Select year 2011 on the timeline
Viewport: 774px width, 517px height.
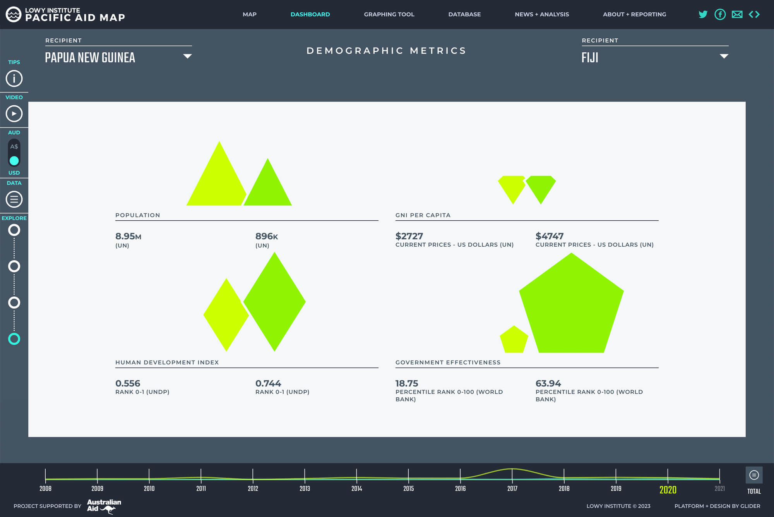[x=201, y=488]
